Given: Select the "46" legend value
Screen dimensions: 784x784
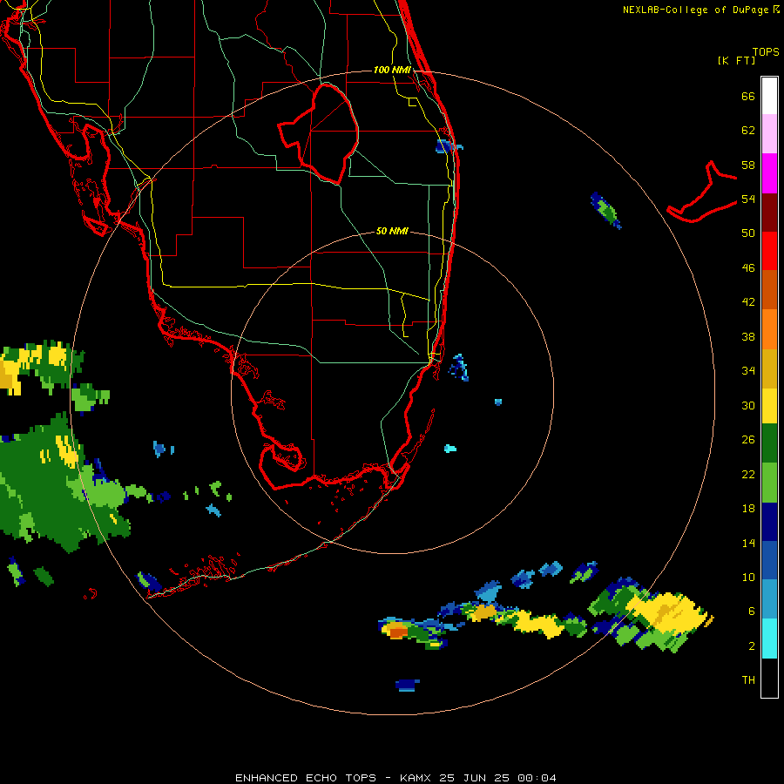Looking at the screenshot, I should (x=748, y=267).
